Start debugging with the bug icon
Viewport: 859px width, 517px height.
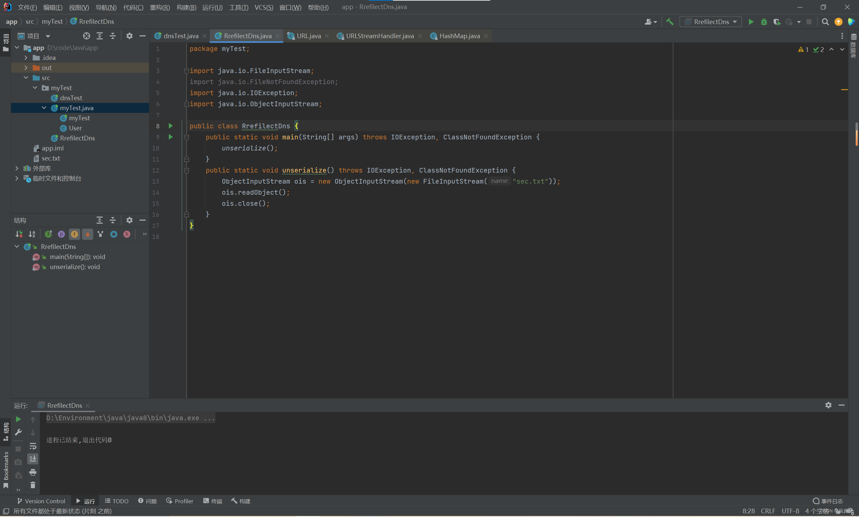click(764, 22)
